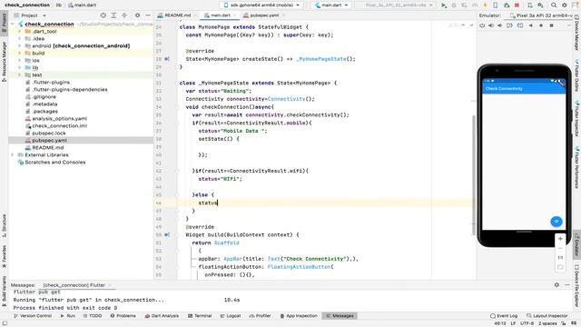Open the Pixel 3a API 32 emulator tab
This screenshot has width=581, height=327.
[x=541, y=15]
